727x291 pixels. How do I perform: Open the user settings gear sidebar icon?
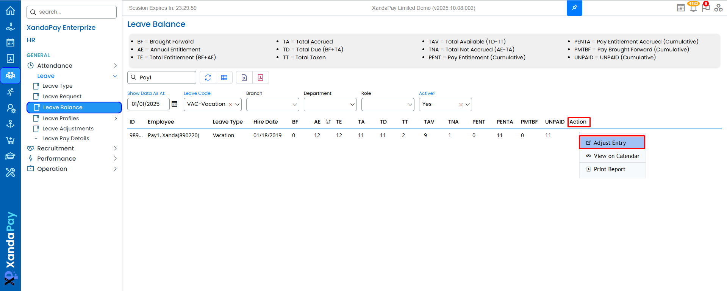(11, 108)
